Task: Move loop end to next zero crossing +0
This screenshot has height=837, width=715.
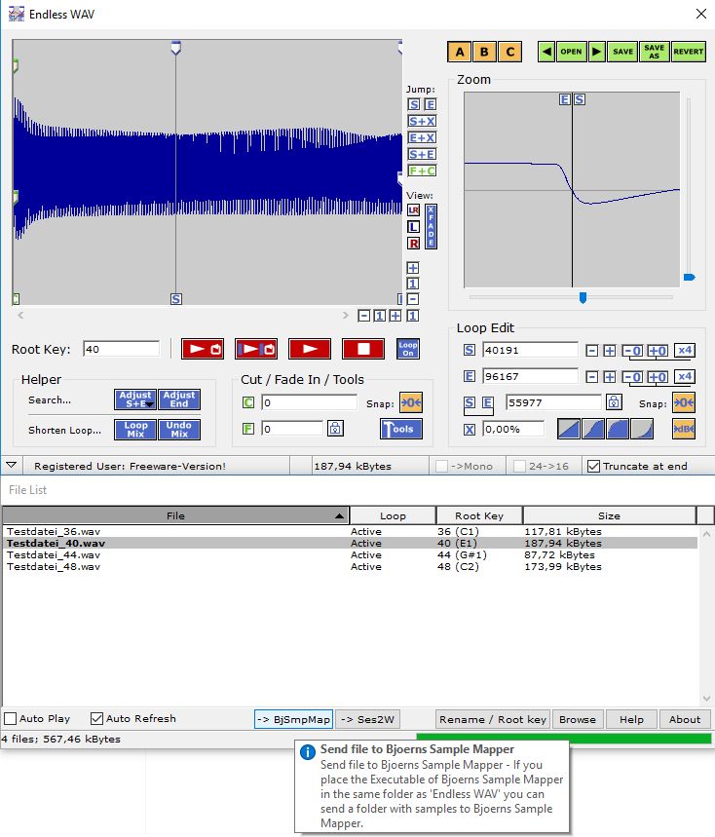Action: tap(658, 377)
